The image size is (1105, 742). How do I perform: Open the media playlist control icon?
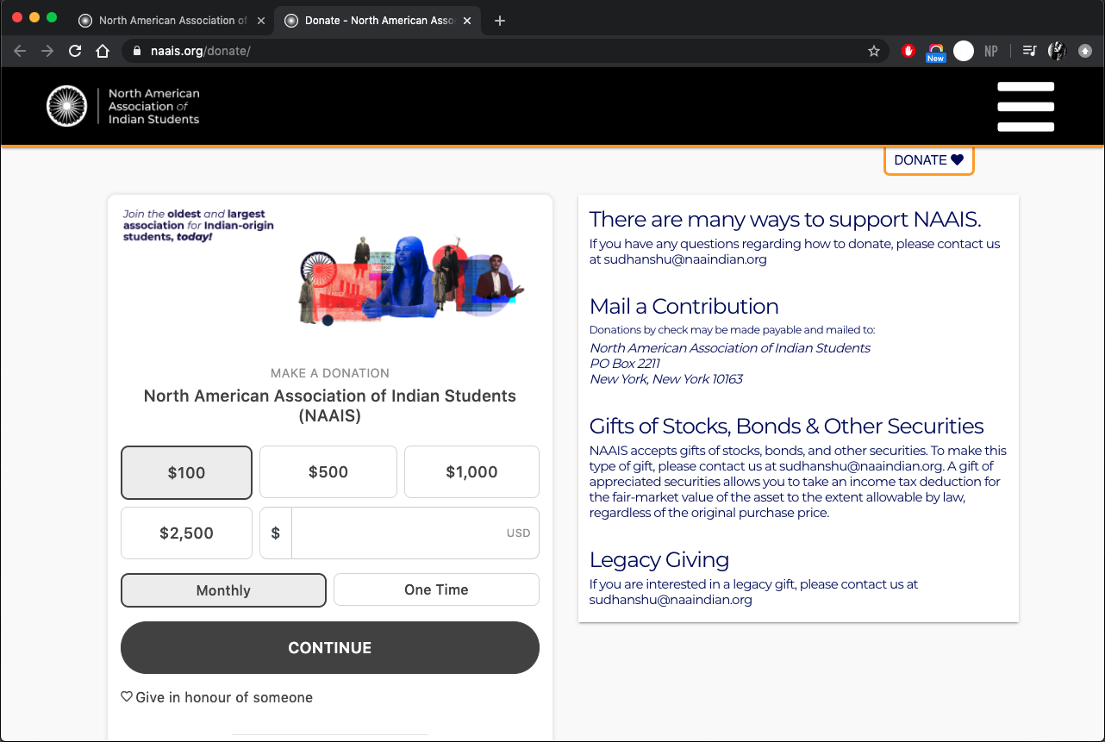pos(1029,51)
